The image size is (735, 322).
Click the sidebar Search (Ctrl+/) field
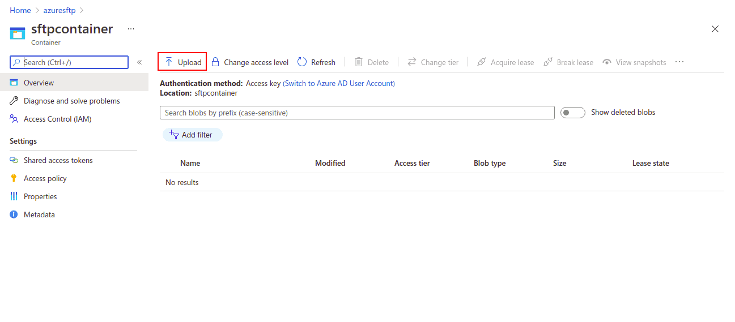(69, 62)
